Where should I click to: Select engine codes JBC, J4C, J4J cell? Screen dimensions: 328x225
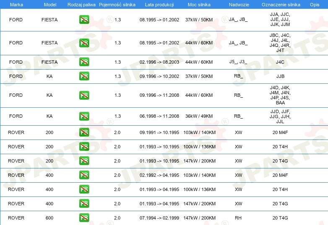click(280, 43)
